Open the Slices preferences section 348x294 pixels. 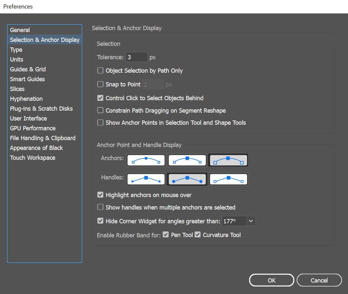pyautogui.click(x=45, y=89)
